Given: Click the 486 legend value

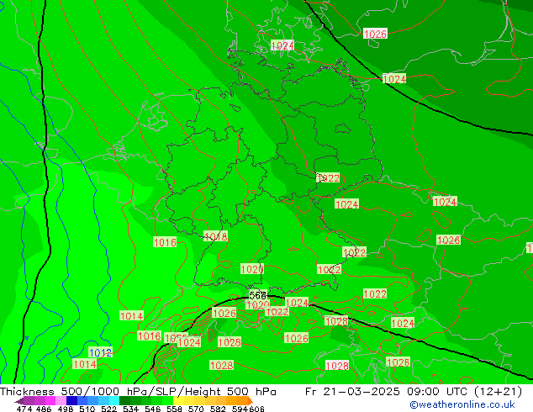Looking at the screenshot, I should (x=44, y=409).
